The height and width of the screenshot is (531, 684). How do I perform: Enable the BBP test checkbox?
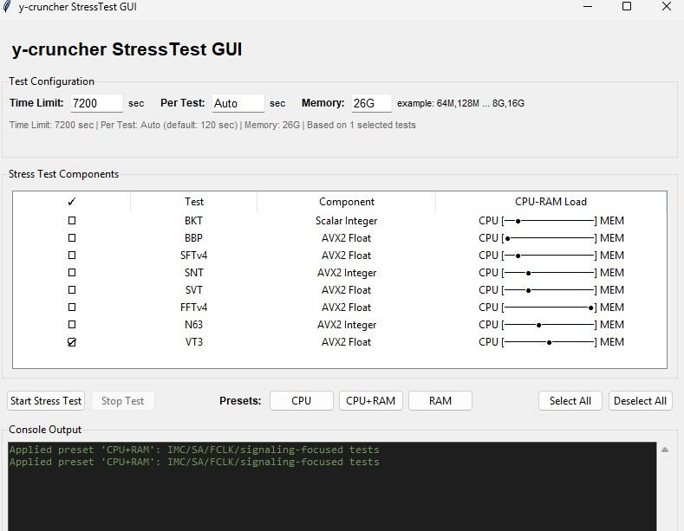point(72,238)
